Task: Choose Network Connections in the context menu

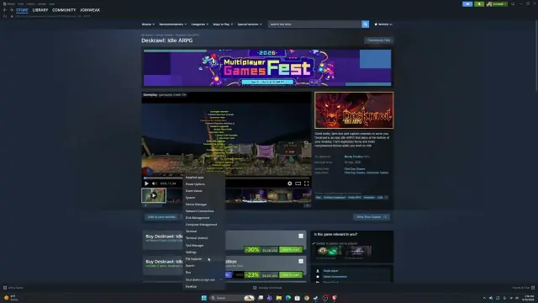Action: (203, 211)
